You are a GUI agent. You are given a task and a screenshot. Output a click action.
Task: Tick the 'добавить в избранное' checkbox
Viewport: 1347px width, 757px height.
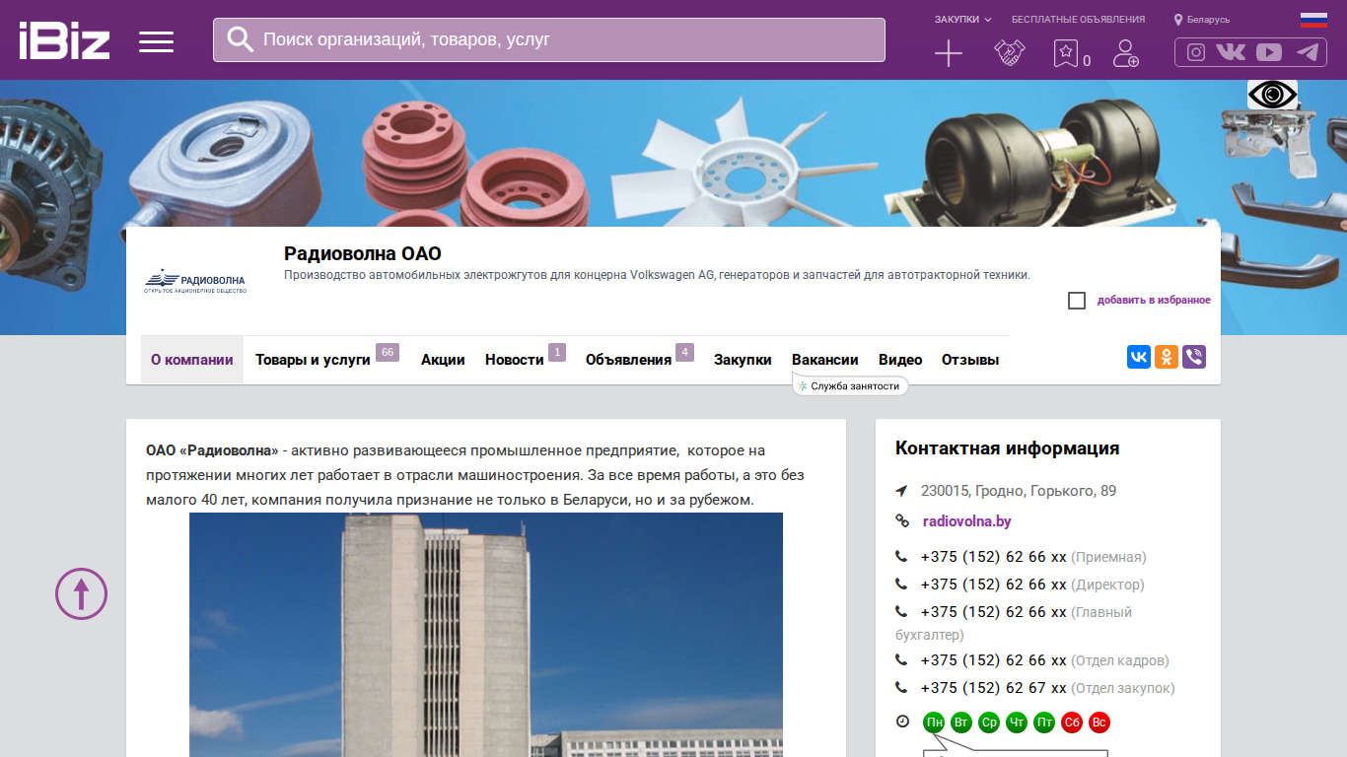[1077, 301]
